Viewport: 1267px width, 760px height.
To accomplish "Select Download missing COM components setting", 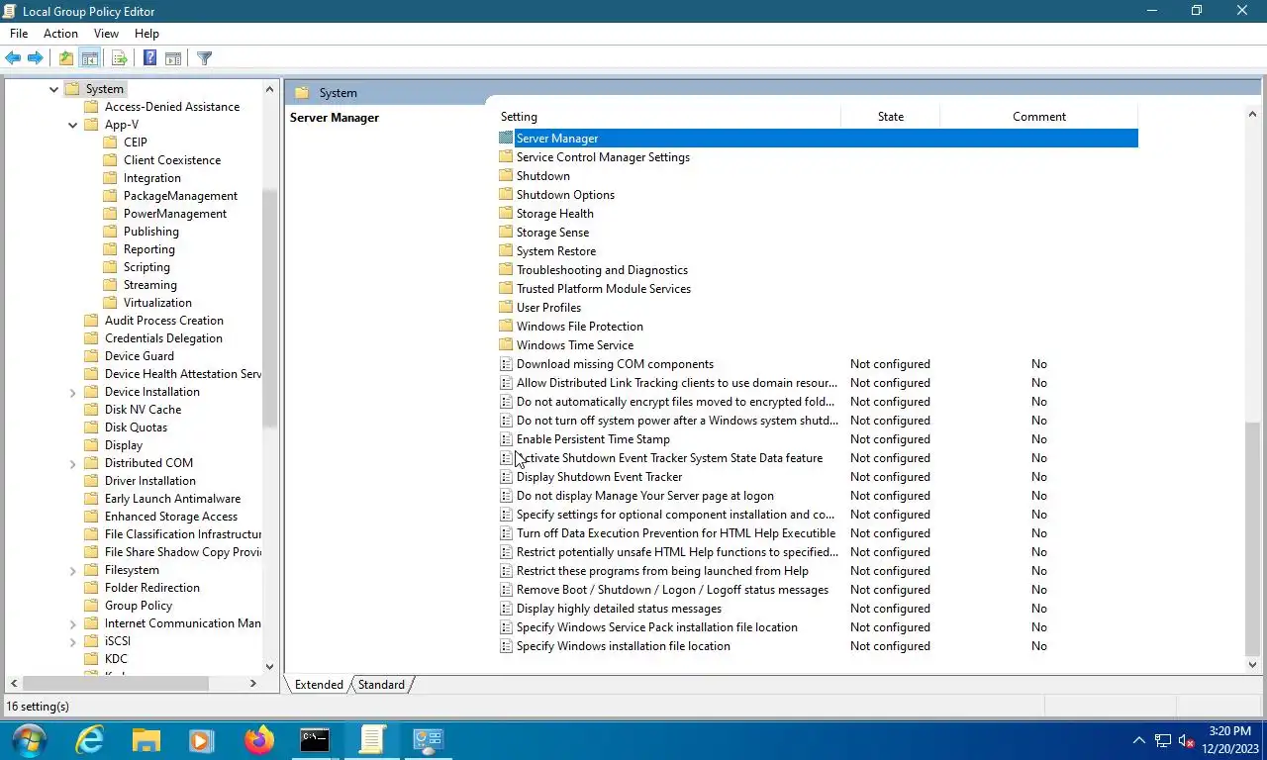I will (615, 364).
